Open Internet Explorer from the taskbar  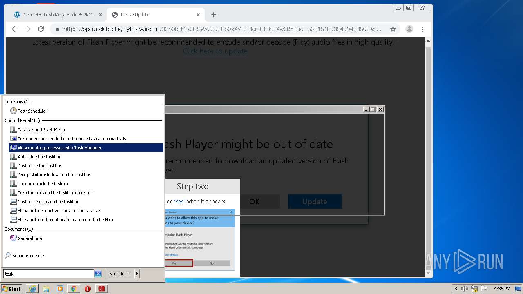click(32, 289)
